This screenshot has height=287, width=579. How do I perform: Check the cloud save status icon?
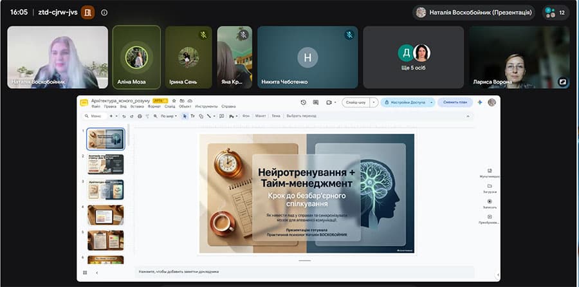tap(190, 101)
